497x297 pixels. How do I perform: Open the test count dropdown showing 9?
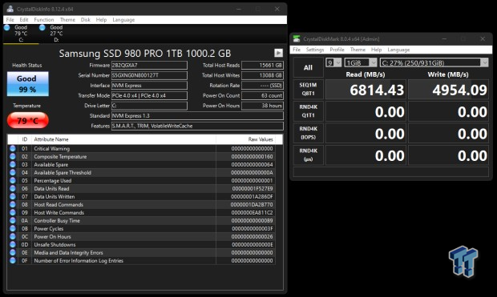[x=333, y=62]
